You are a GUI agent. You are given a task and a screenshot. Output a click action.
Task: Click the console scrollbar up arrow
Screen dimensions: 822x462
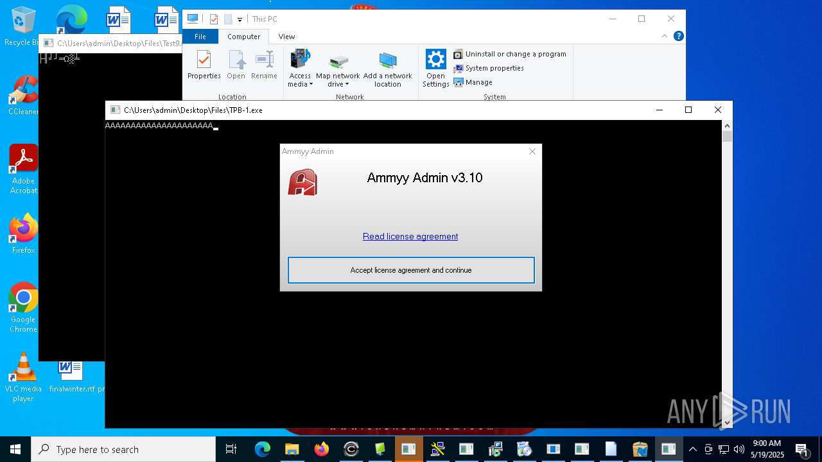[x=727, y=126]
